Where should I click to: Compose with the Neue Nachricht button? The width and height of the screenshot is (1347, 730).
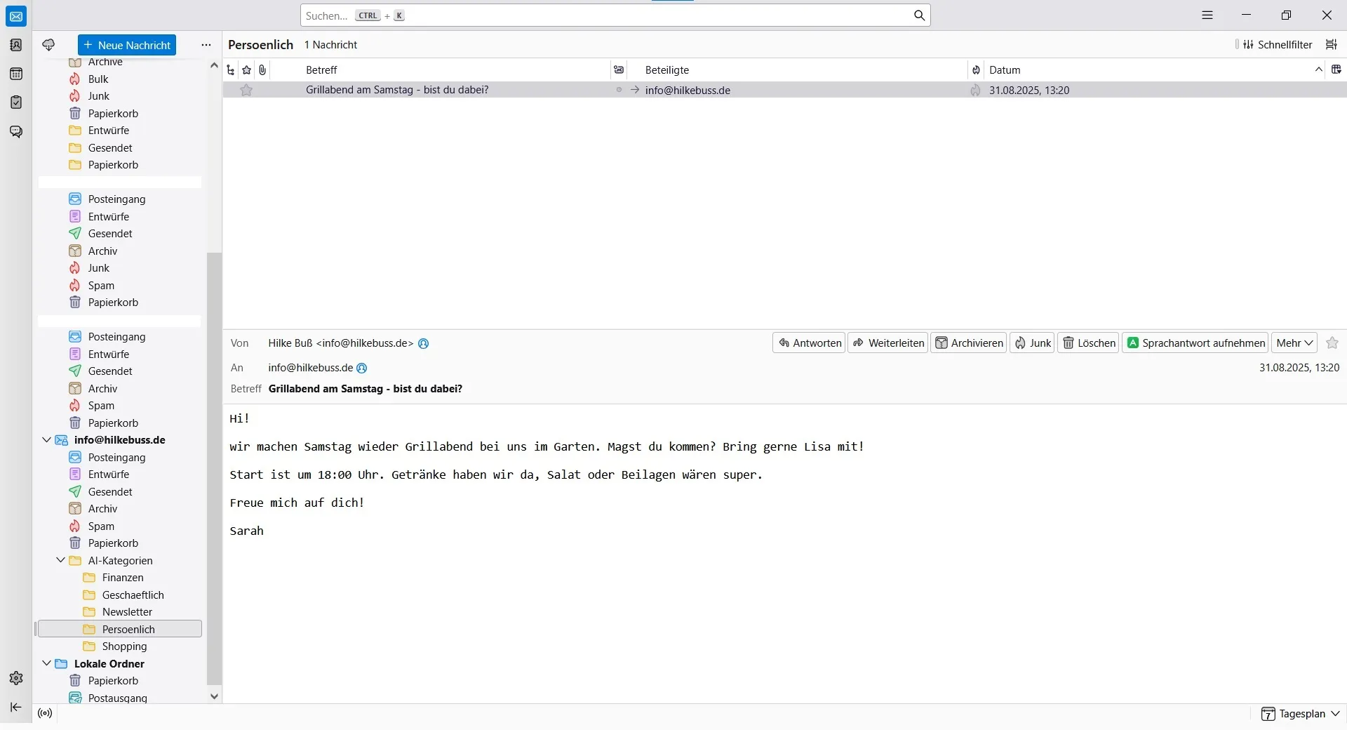tap(127, 45)
